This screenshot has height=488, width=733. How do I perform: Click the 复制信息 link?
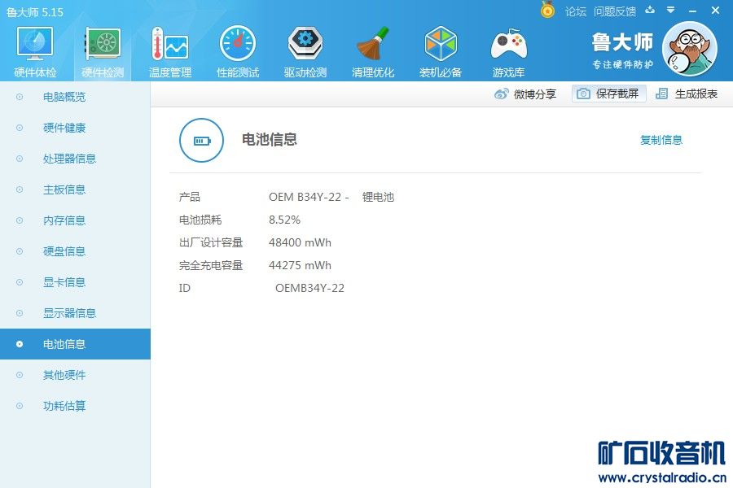coord(661,140)
